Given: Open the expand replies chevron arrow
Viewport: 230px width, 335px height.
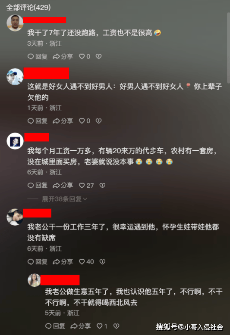Looking at the screenshot, I should [x=85, y=199].
